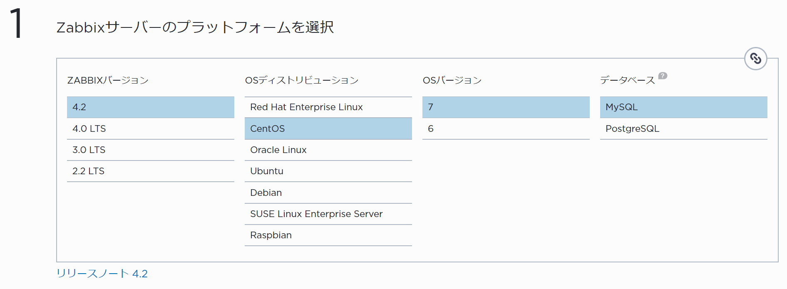Choose SUSE Linux Enterprise Server
The image size is (787, 289).
pyautogui.click(x=328, y=214)
